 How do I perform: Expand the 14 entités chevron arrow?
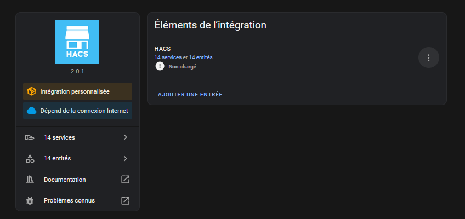[126, 159]
